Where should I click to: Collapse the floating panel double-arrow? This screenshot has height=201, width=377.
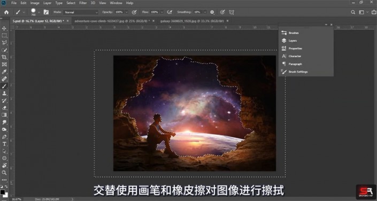tap(326, 25)
